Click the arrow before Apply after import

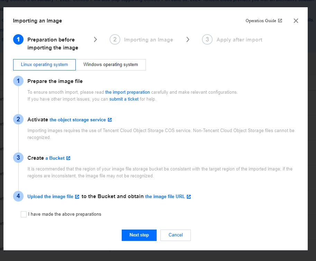[188, 39]
